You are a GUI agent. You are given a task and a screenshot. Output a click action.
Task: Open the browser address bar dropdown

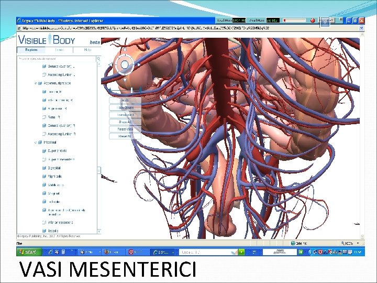[x=361, y=28]
